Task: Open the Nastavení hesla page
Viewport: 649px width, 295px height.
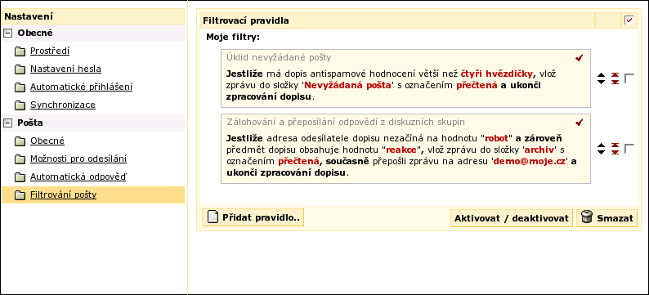Action: [66, 69]
